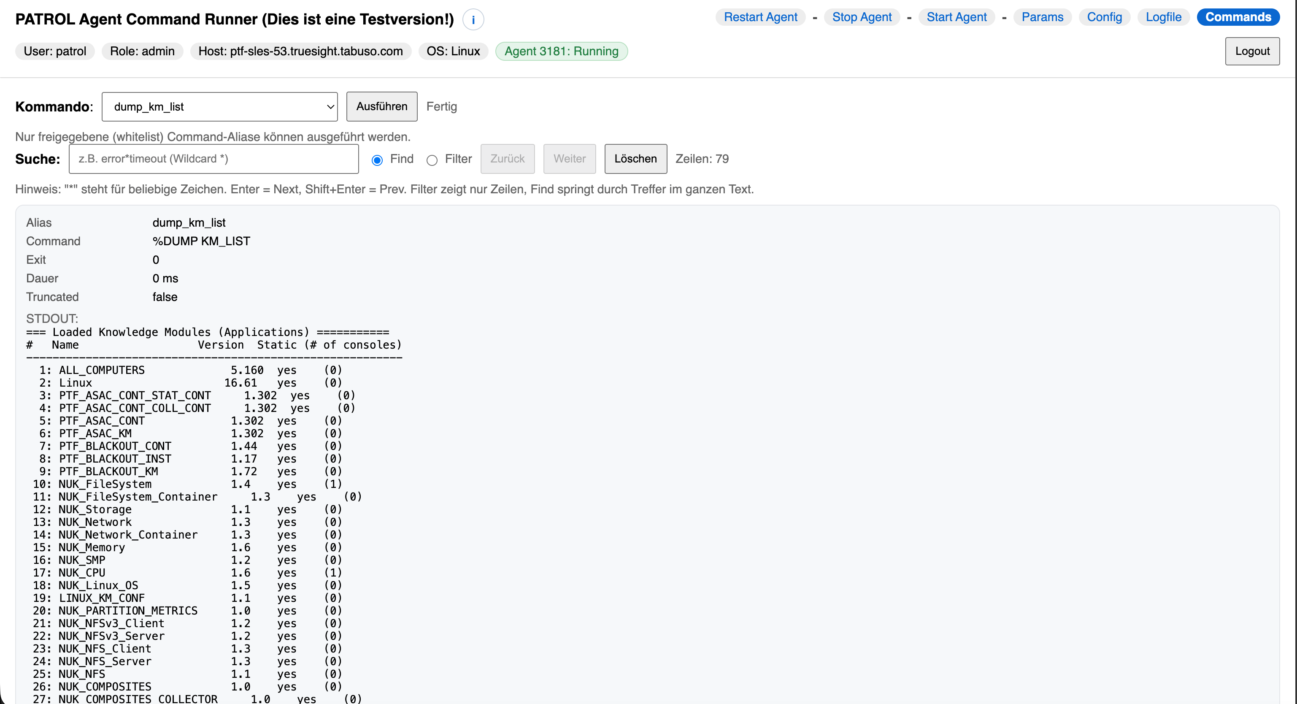
Task: Switch to the Params tab
Action: (x=1042, y=17)
